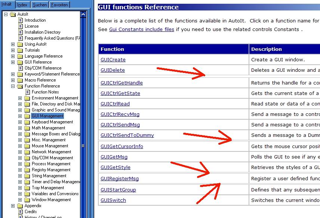Click the AutoIt open folder icon

(x=13, y=14)
